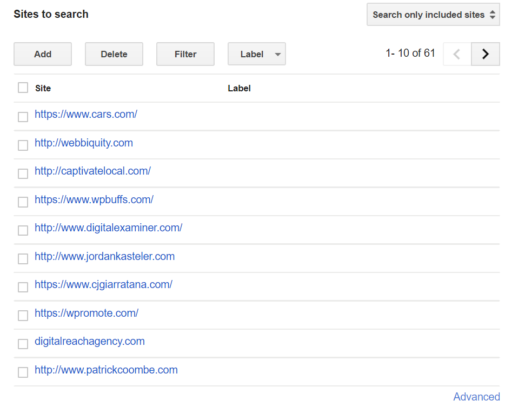Image resolution: width=505 pixels, height=407 pixels.
Task: Check the box for cars.com
Action: pyautogui.click(x=23, y=117)
